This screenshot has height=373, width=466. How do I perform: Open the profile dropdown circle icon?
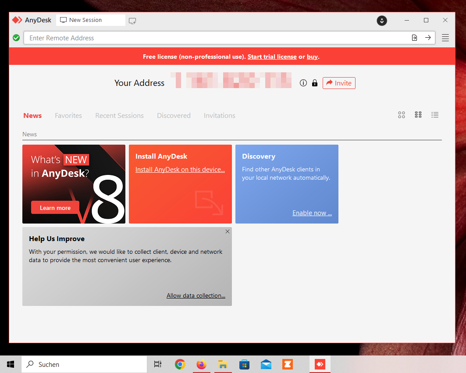click(x=381, y=21)
